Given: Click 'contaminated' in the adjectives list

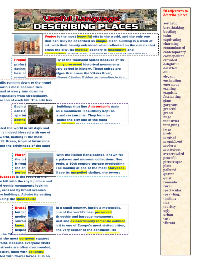Looking at the screenshot, I should [x=174, y=48].
